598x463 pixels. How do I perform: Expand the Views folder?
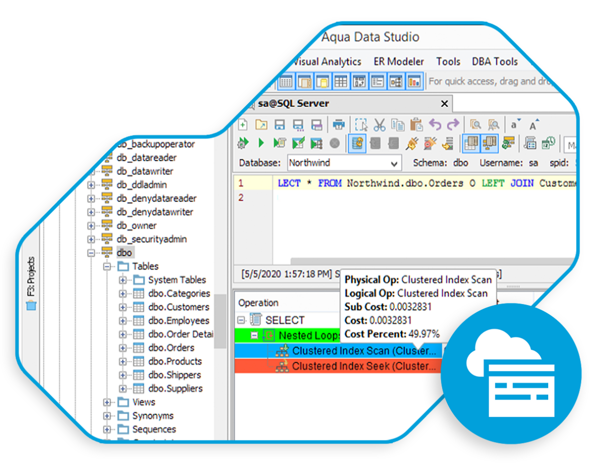click(107, 402)
